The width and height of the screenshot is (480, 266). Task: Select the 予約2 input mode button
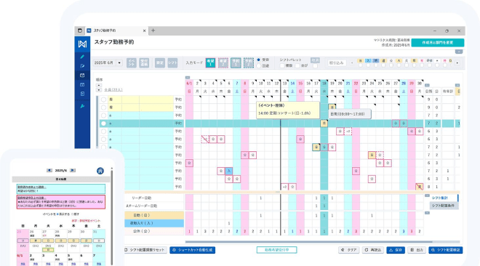249,63
